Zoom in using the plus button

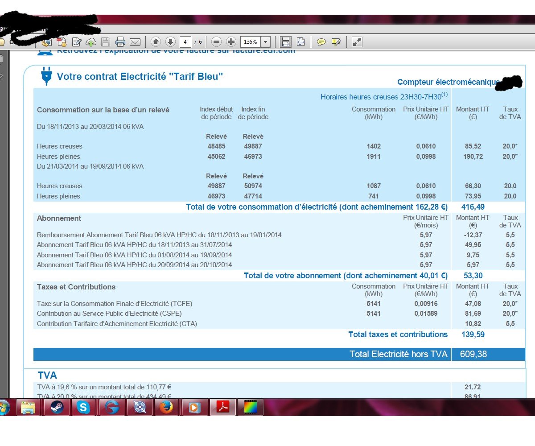click(231, 42)
